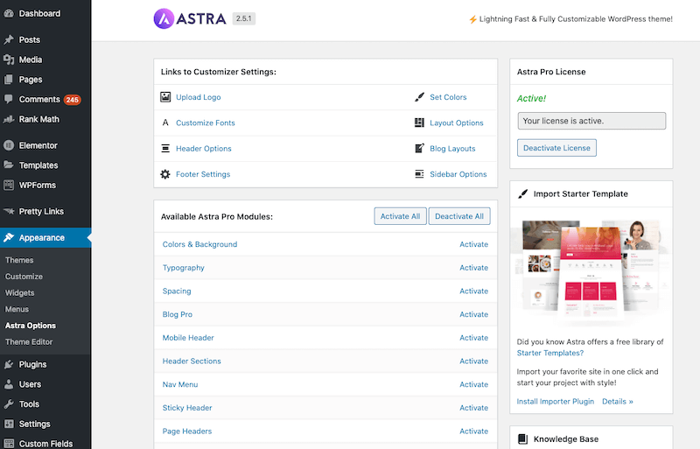Click the Customize Fonts letter icon
This screenshot has height=449, width=700.
(165, 123)
